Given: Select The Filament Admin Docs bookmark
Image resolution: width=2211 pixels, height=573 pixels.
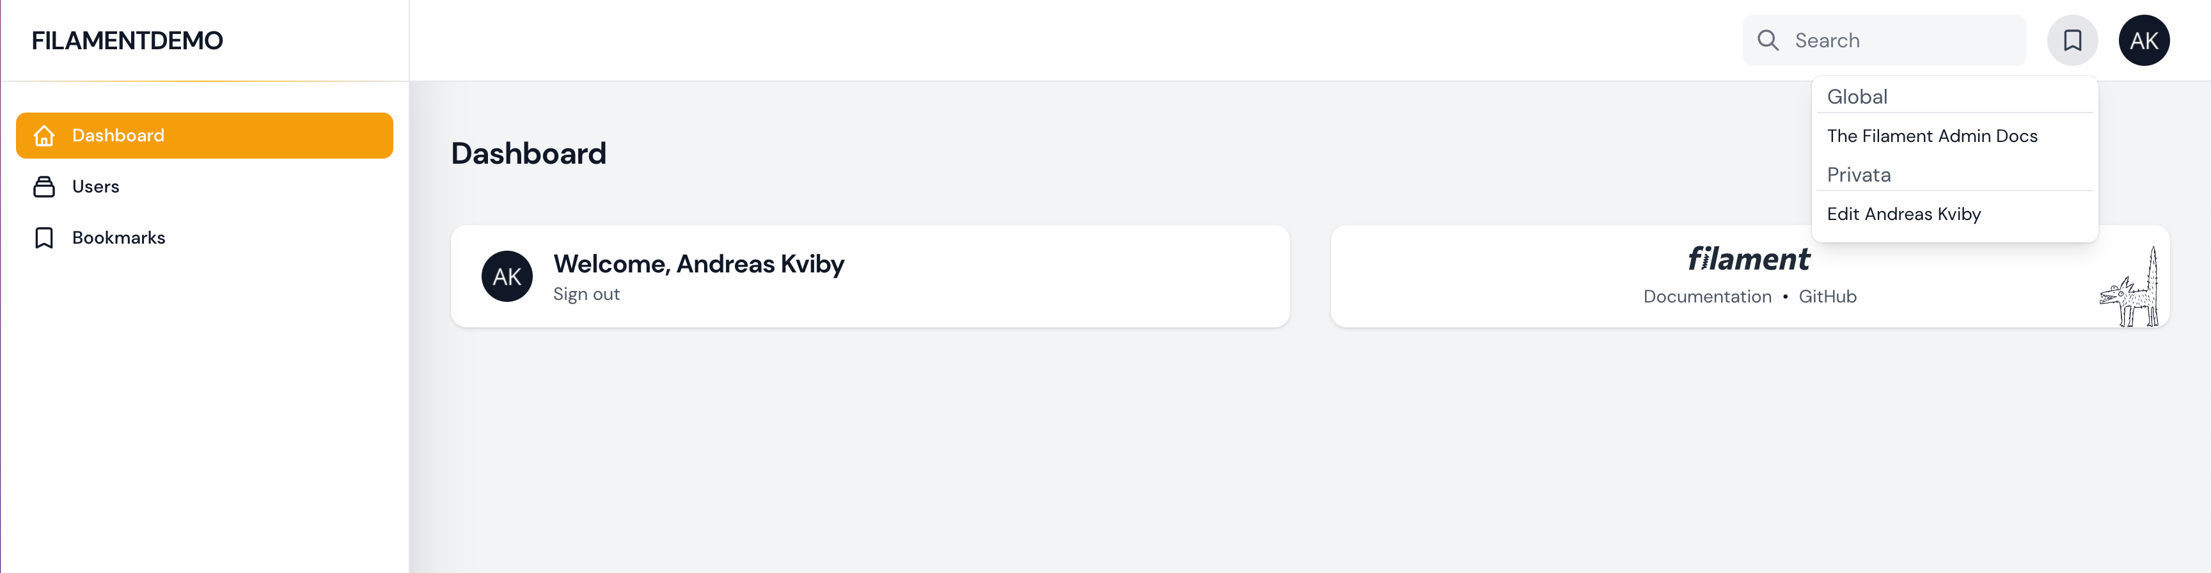Looking at the screenshot, I should click(1933, 136).
